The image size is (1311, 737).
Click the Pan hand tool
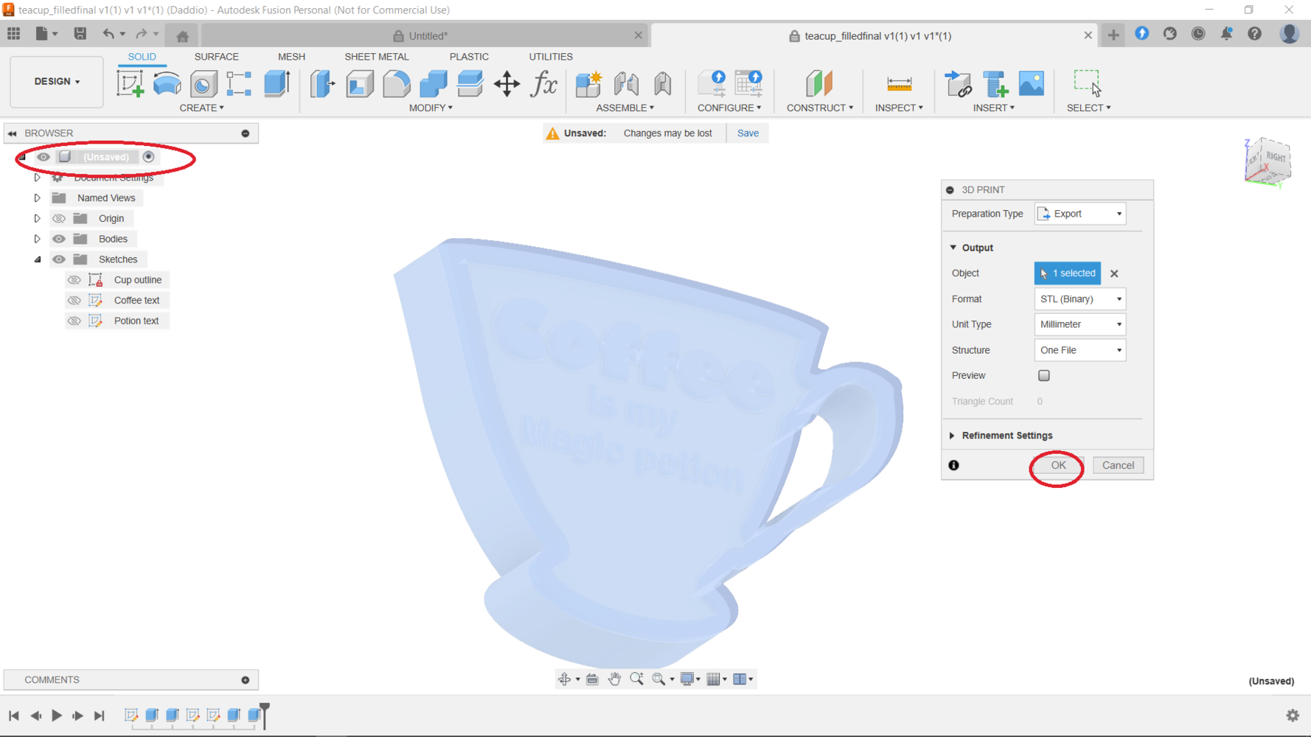coord(614,679)
